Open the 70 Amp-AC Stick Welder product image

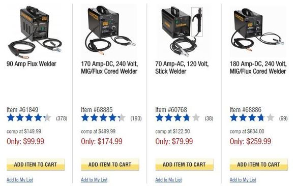[183, 31]
